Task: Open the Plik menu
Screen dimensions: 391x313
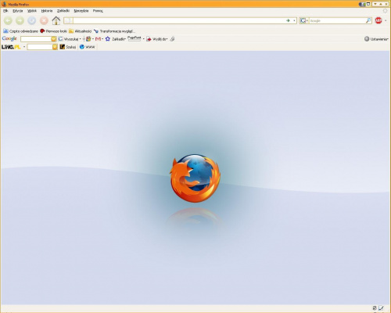Action: point(5,11)
